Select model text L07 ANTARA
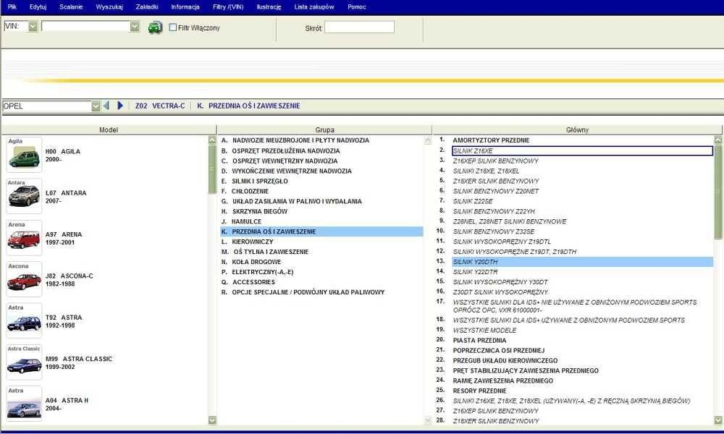 (66, 193)
